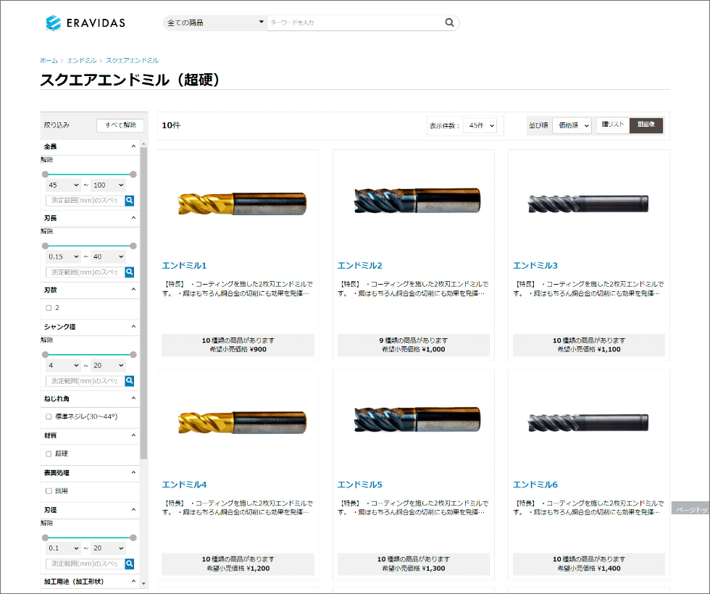Click the 刃長 slider left handle
The height and width of the screenshot is (594, 710).
pyautogui.click(x=45, y=246)
